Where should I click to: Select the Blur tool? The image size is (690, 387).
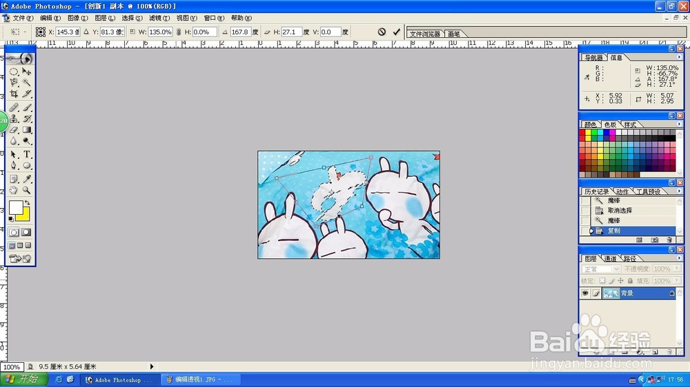point(14,140)
